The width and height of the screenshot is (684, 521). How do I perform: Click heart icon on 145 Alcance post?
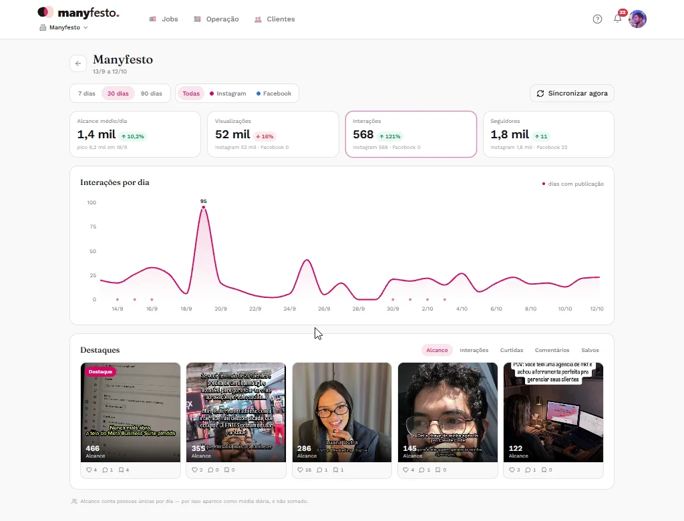pos(405,470)
